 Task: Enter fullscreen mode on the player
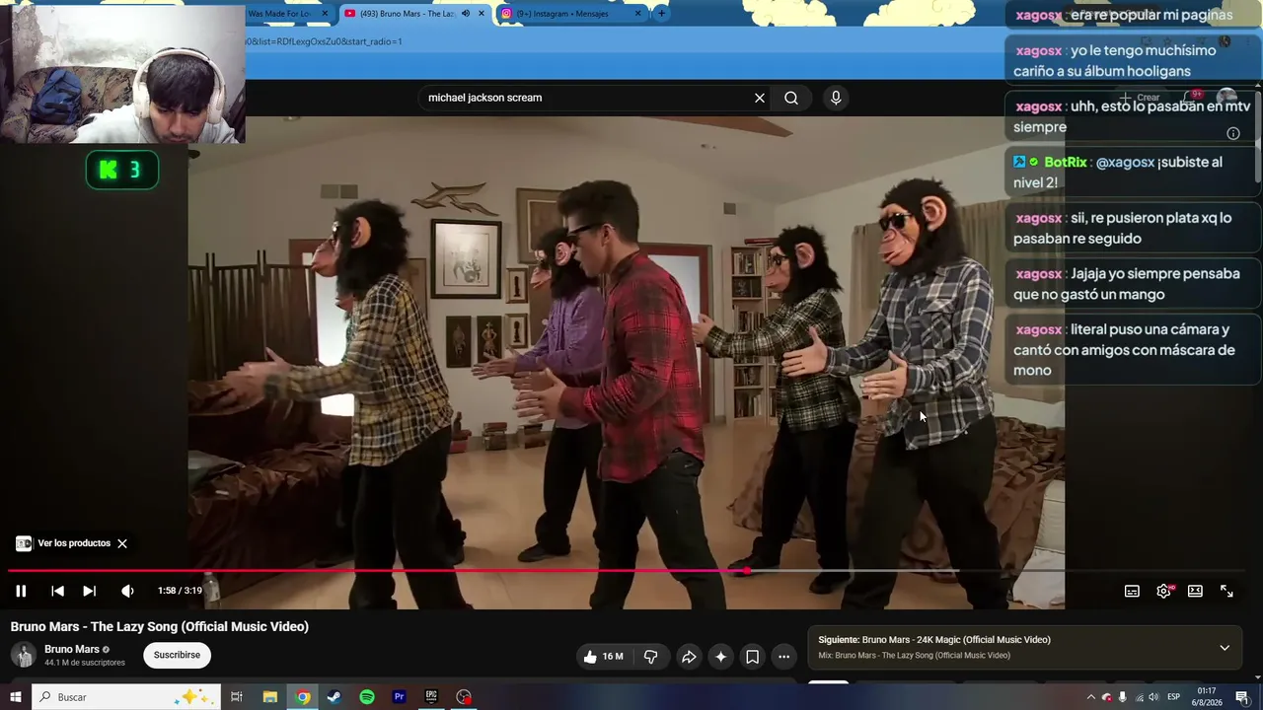pyautogui.click(x=1226, y=591)
